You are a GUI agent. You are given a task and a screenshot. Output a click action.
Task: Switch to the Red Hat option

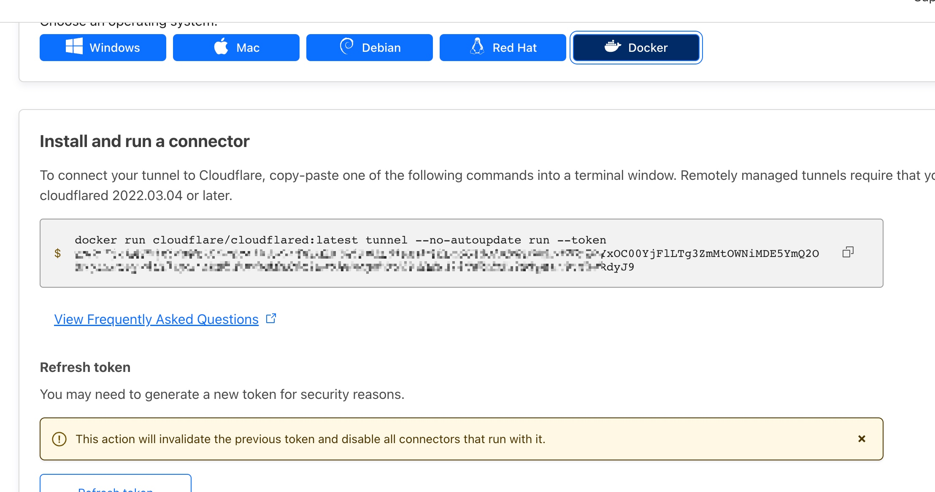click(x=503, y=48)
